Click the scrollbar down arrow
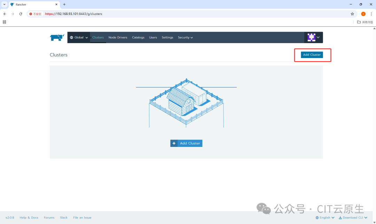Screen dimensions: 376x224 click(374, 222)
